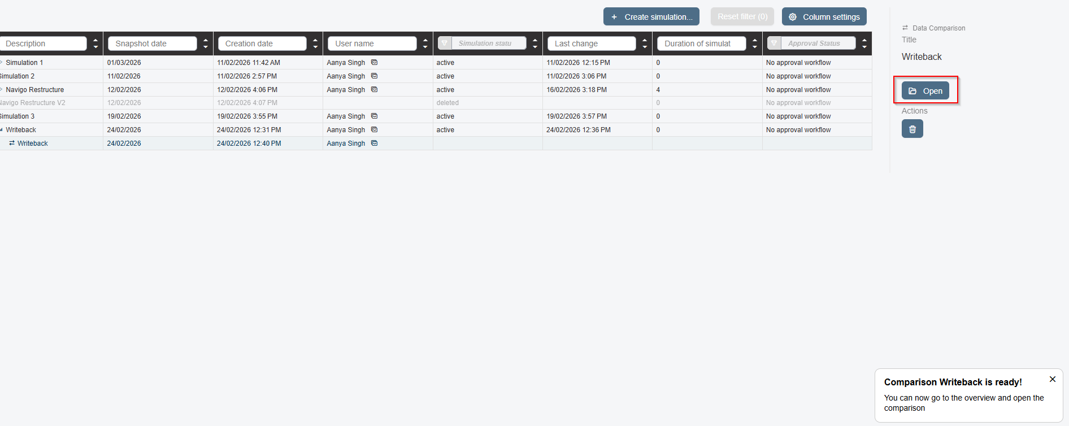Click folder icon inside Open button
The height and width of the screenshot is (426, 1069).
point(912,91)
